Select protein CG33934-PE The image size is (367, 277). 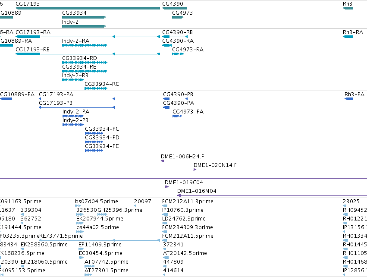click(94, 151)
